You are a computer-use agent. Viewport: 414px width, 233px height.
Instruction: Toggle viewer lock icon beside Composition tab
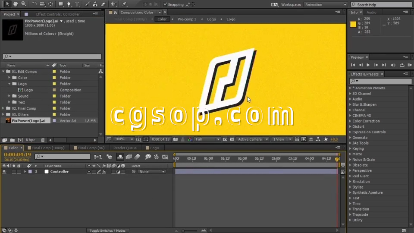pos(116,13)
